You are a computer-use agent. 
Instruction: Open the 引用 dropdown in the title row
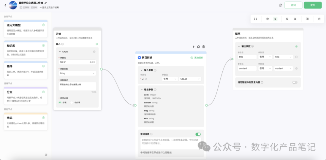pyautogui.click(x=265, y=57)
